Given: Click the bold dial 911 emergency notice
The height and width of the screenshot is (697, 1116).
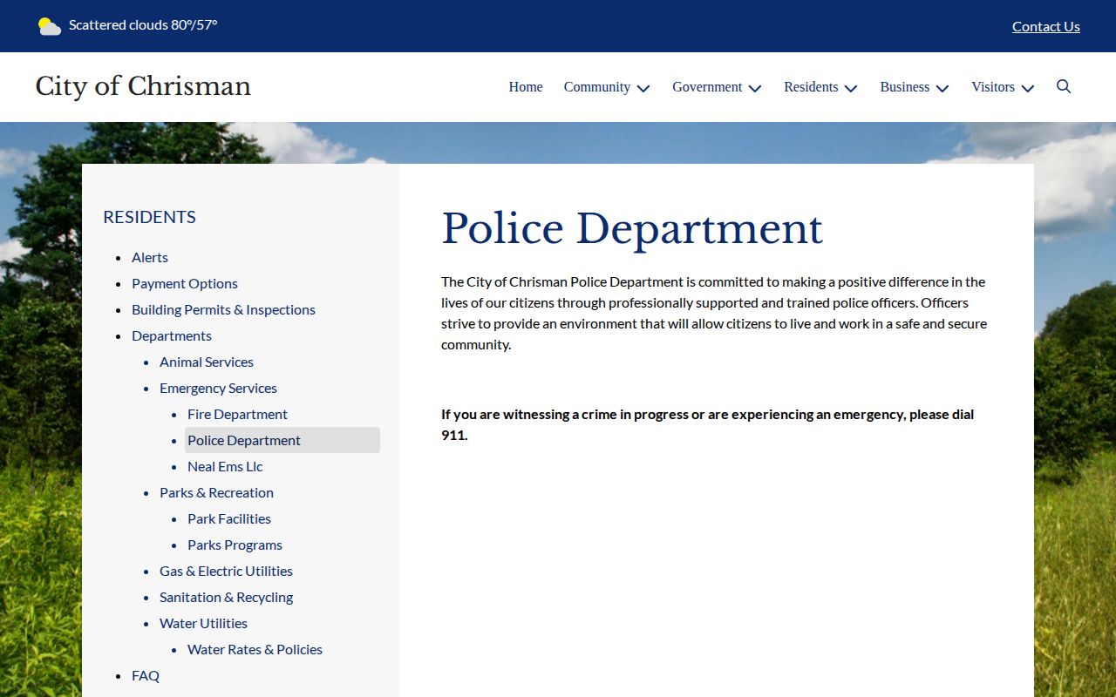Looking at the screenshot, I should click(707, 424).
